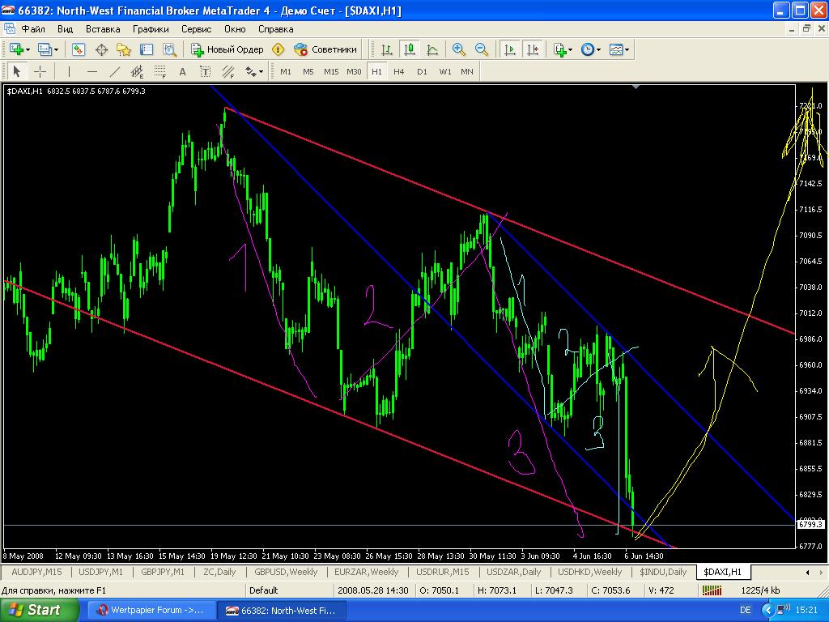Click the yellow diamond MetaEditor icon
Screen dimensions: 829x622
tap(278, 49)
